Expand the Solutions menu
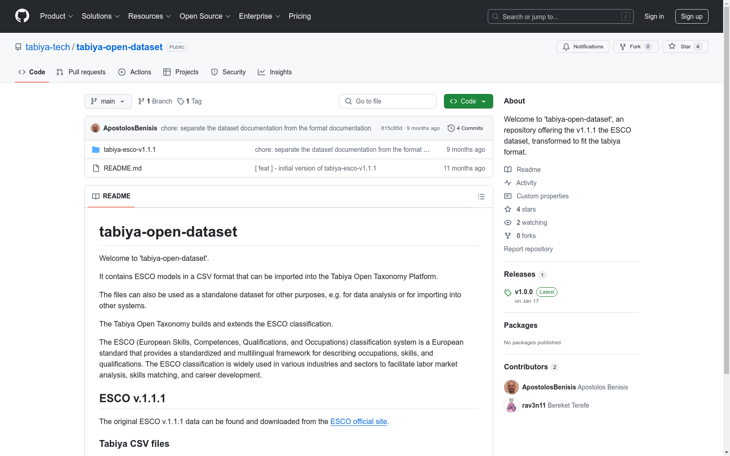This screenshot has height=456, width=730. [x=101, y=16]
